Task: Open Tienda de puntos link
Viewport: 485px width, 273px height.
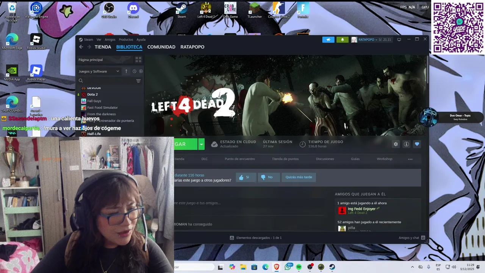Action: tap(285, 159)
